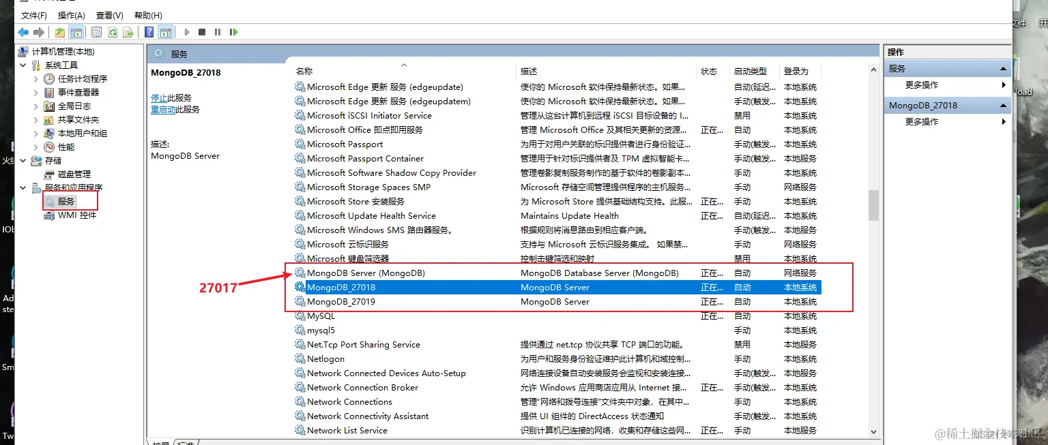Open the 操作(A) menu
1048x445 pixels.
[x=72, y=15]
